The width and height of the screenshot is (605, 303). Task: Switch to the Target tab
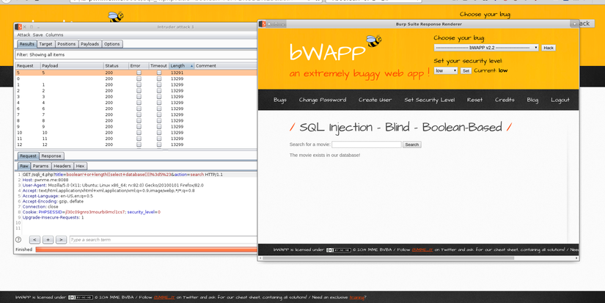(x=45, y=44)
